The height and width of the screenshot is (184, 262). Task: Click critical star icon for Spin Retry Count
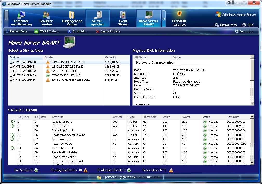click(x=13, y=148)
